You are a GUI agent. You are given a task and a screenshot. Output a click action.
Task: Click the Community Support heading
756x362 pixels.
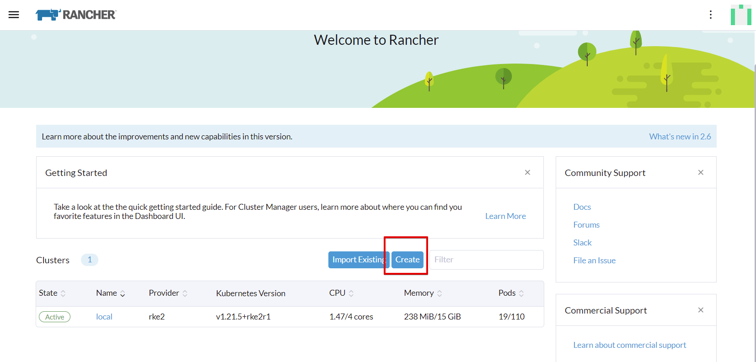click(605, 173)
